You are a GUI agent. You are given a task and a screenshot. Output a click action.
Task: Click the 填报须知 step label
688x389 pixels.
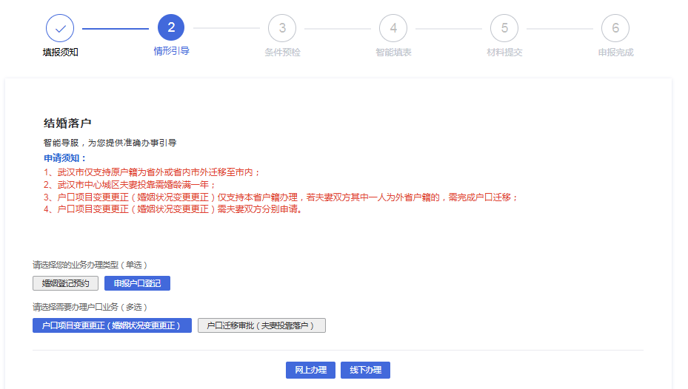click(x=61, y=52)
